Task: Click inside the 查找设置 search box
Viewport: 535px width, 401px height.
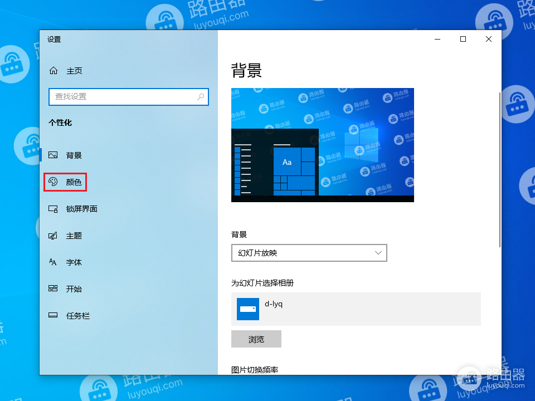Action: point(129,97)
